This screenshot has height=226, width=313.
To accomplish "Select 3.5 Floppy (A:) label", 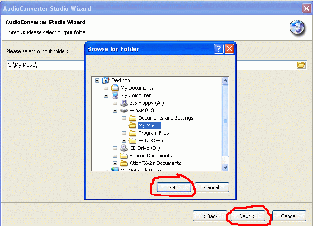I will click(x=147, y=103).
